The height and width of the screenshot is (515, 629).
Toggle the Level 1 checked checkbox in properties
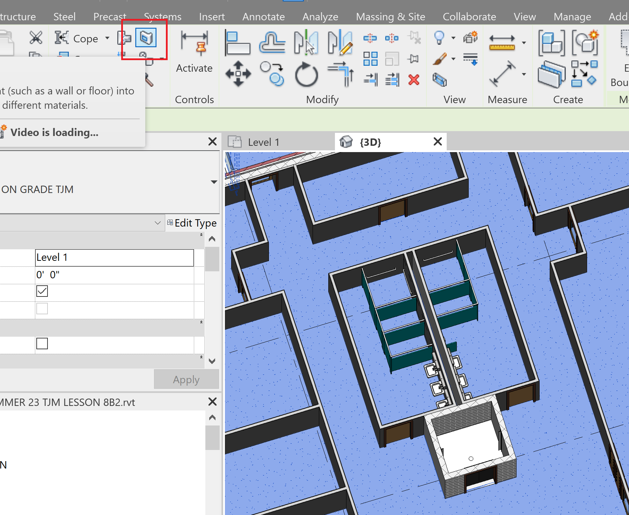click(x=42, y=291)
